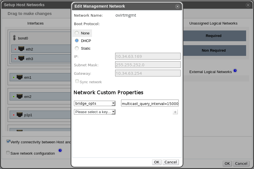
Task: Cancel the Edit Management Network dialog
Action: point(170,162)
